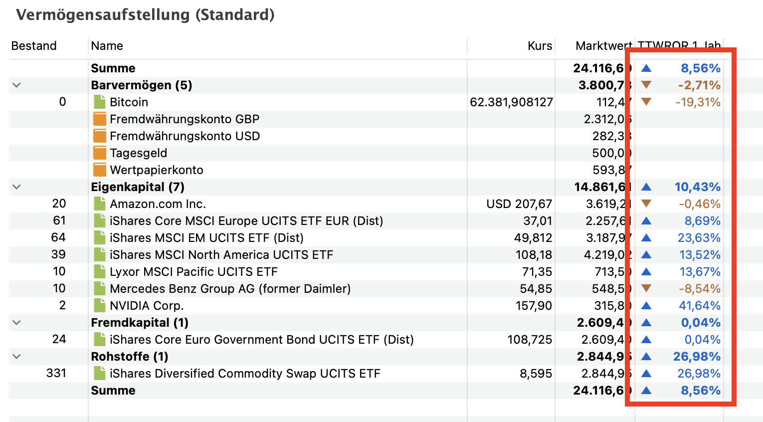Click the orange Wertpapierkonto account icon
Screen dimensions: 763x422
click(100, 170)
